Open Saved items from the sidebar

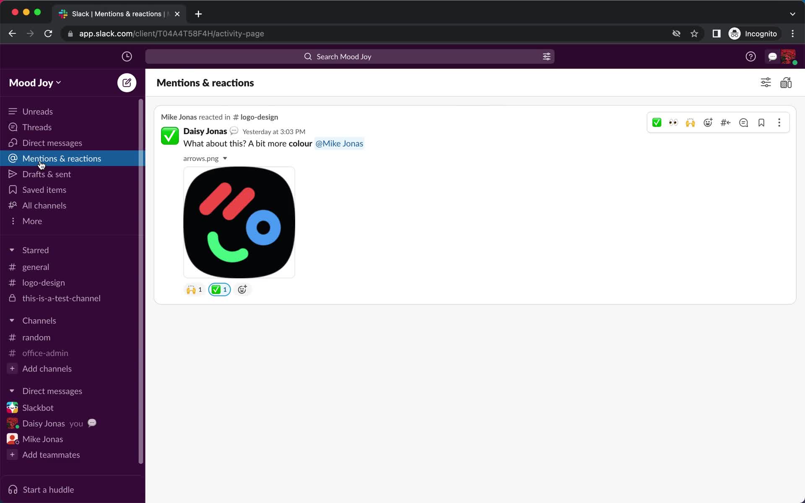pyautogui.click(x=44, y=189)
